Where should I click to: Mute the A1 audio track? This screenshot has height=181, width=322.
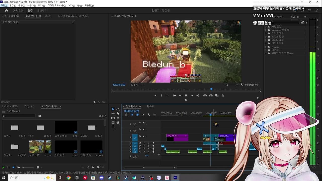pos(144,143)
